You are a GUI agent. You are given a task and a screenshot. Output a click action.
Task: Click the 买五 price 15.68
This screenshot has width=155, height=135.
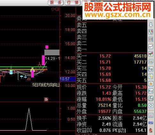105,80
